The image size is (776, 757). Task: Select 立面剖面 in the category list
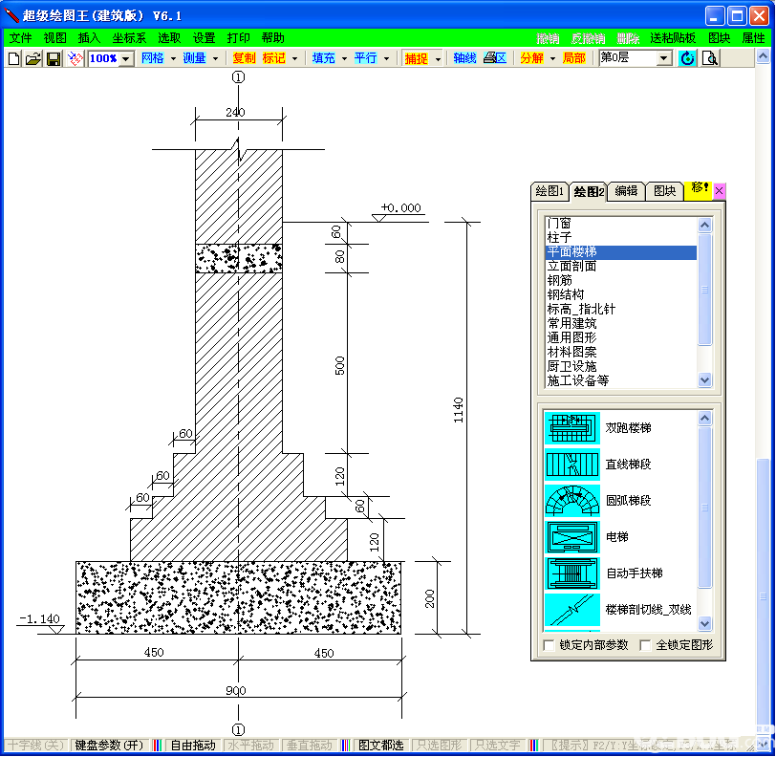point(620,267)
